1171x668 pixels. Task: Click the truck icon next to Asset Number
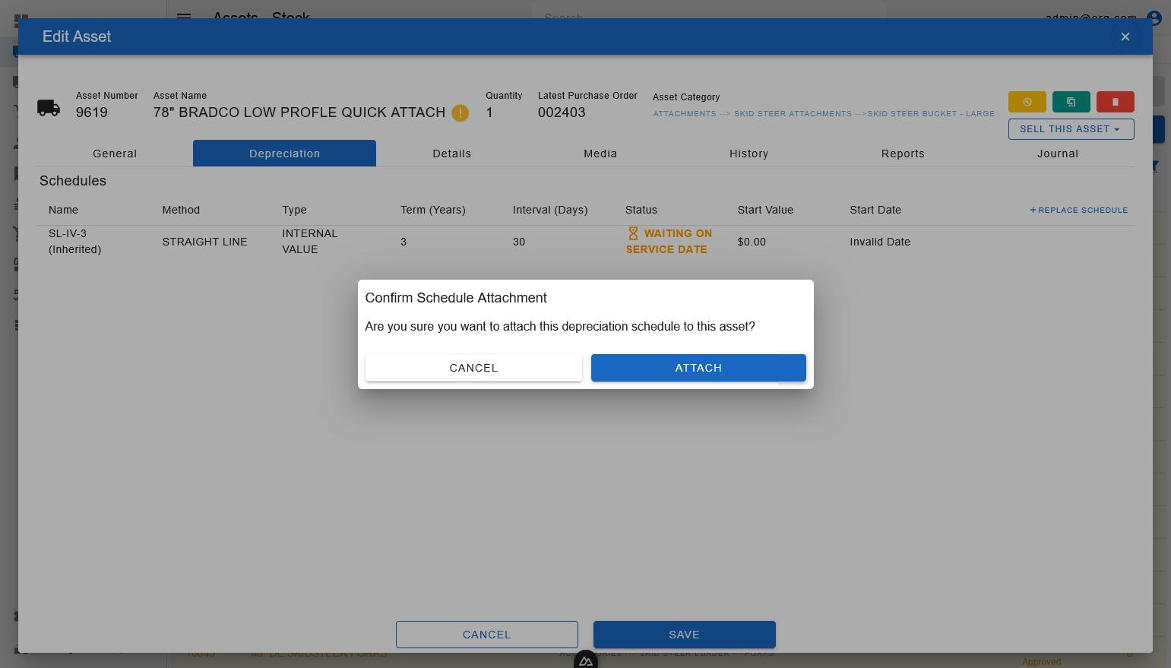click(49, 108)
